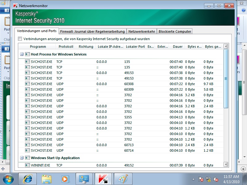Launch Internet Explorer from the taskbar

pos(28,179)
